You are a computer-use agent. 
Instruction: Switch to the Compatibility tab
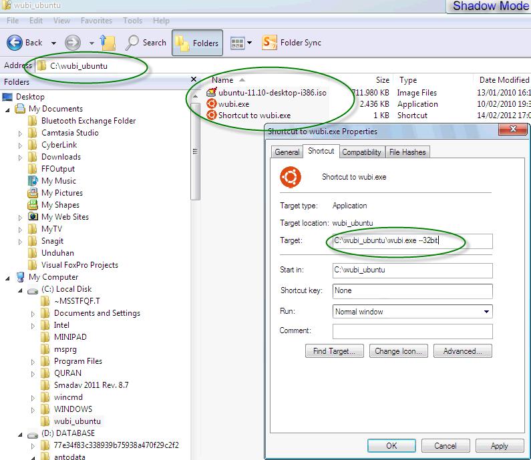[361, 152]
